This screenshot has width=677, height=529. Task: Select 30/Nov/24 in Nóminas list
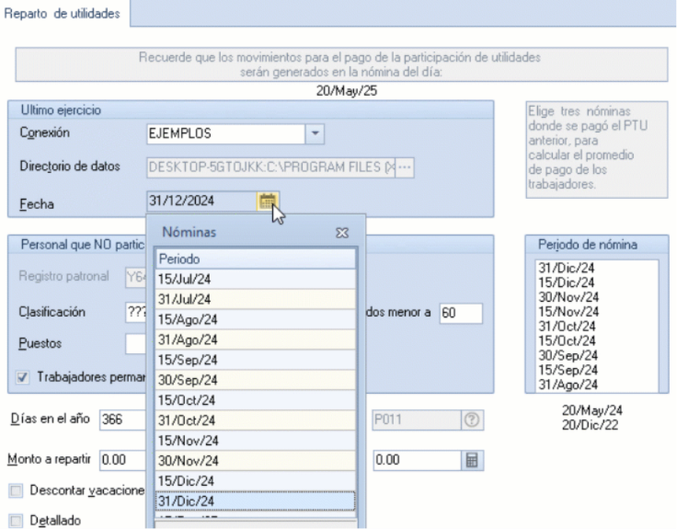point(256,461)
